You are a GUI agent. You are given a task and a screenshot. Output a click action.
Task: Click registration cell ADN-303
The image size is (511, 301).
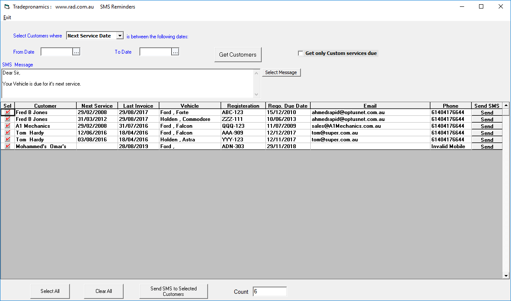click(243, 146)
